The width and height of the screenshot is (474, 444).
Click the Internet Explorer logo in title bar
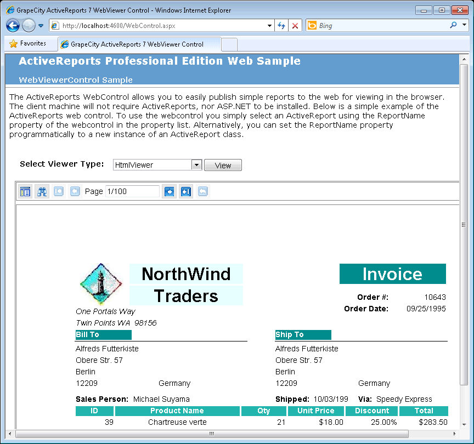[10, 10]
